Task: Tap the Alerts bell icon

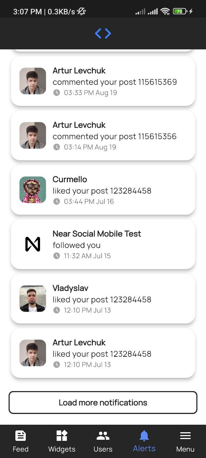Action: point(144,435)
